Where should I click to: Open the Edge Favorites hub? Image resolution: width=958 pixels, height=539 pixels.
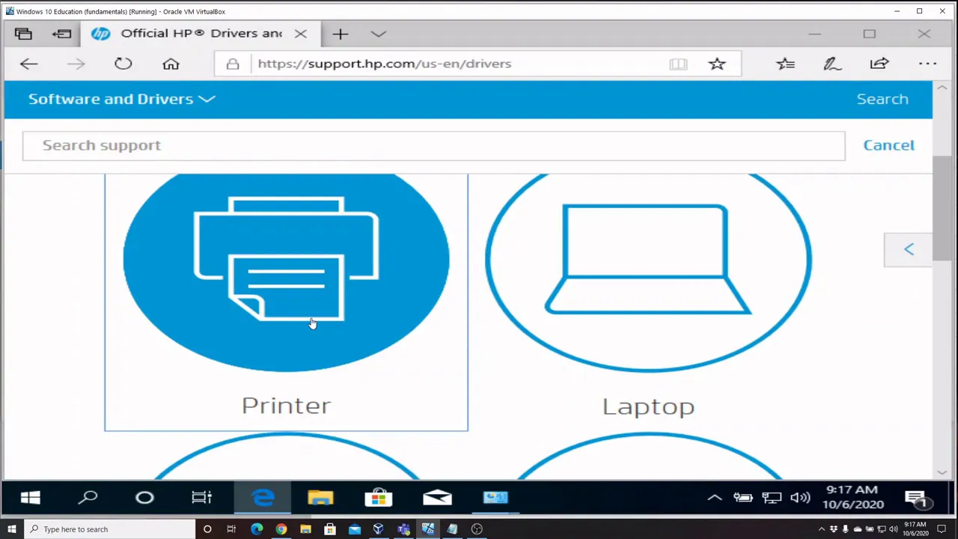[785, 64]
